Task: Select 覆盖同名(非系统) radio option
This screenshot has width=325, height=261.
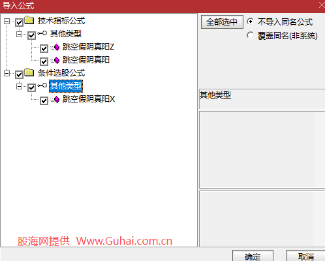Action: click(x=251, y=35)
